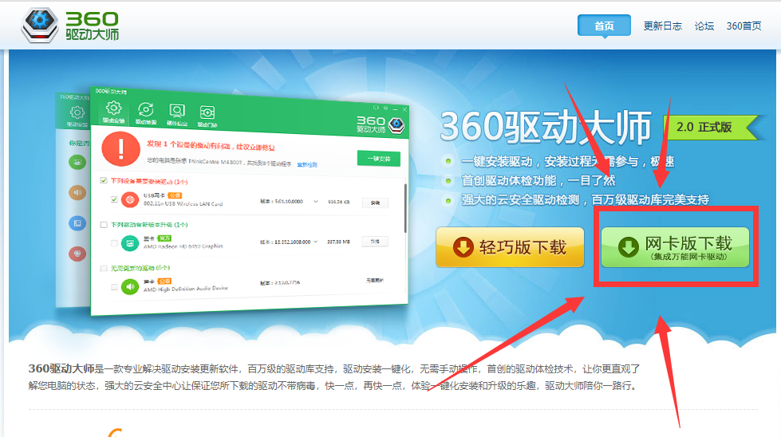This screenshot has height=437, width=781.
Task: Open the 更新日志 page link
Action: (662, 26)
